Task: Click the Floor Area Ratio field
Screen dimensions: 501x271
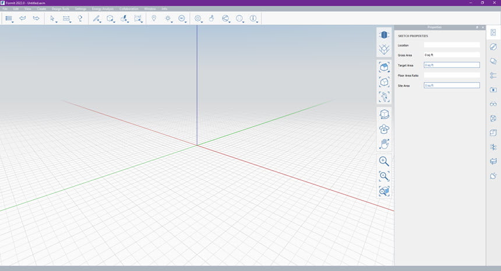Action: point(452,75)
